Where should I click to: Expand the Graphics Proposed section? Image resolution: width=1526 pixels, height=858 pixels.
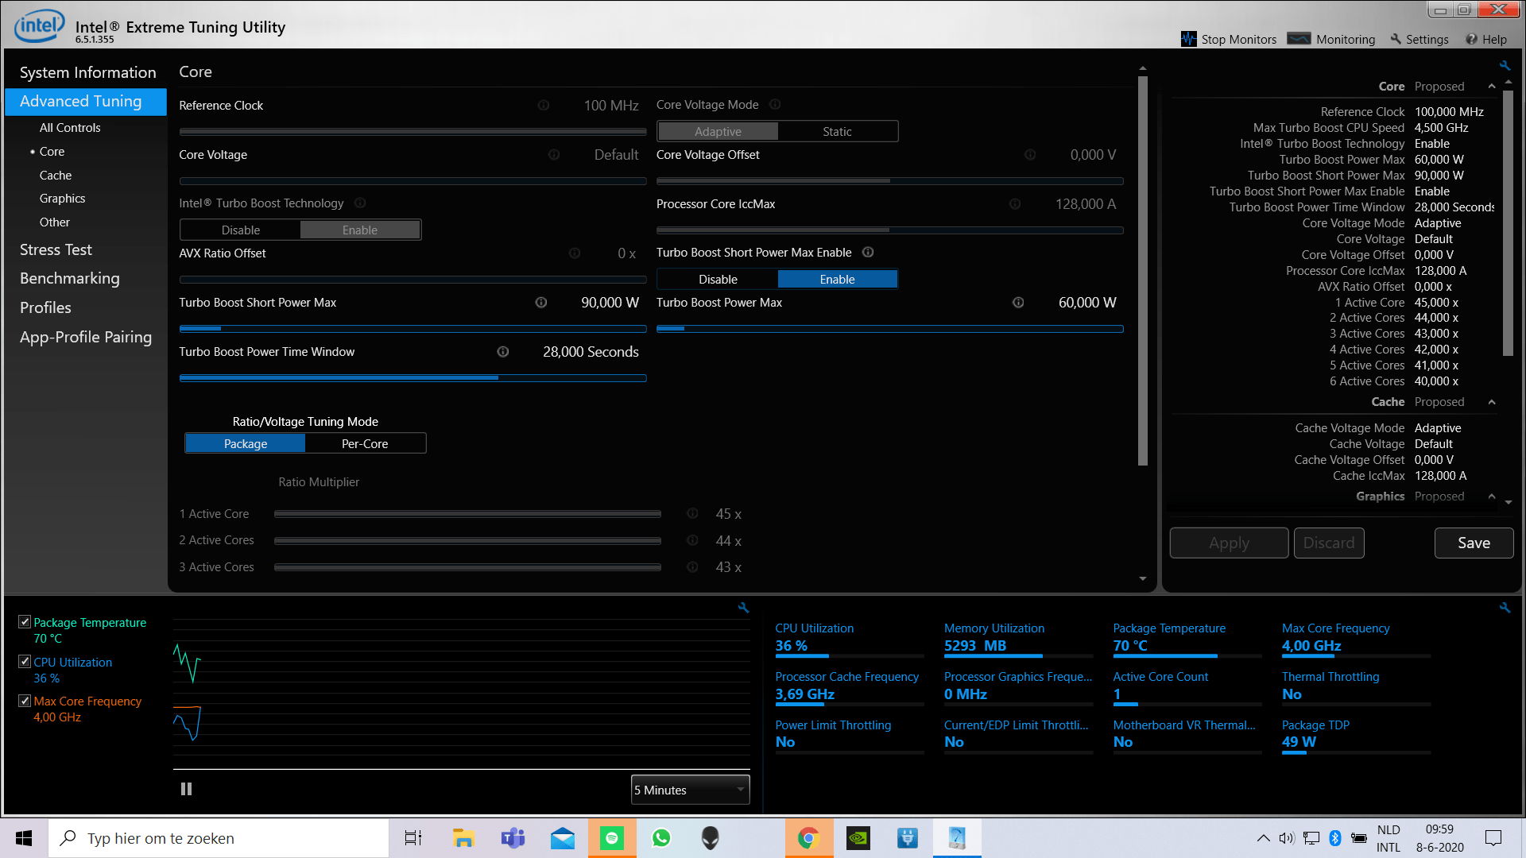point(1491,496)
